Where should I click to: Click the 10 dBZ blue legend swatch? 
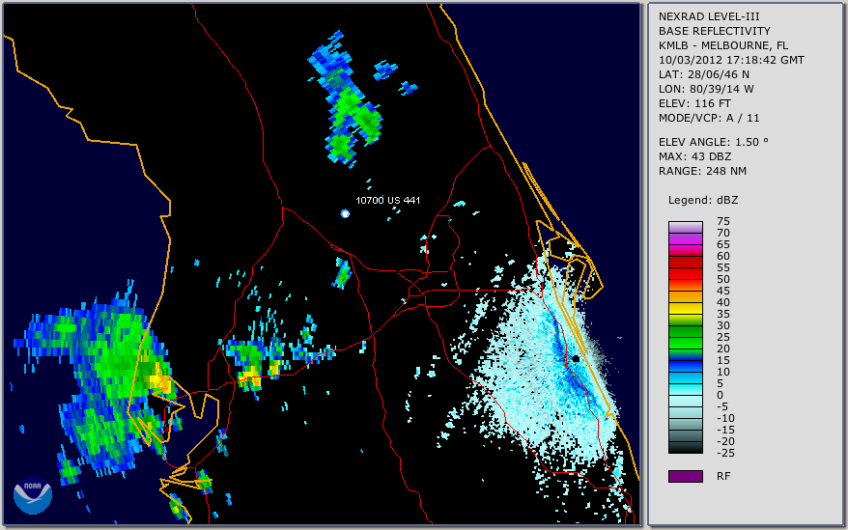(x=685, y=377)
